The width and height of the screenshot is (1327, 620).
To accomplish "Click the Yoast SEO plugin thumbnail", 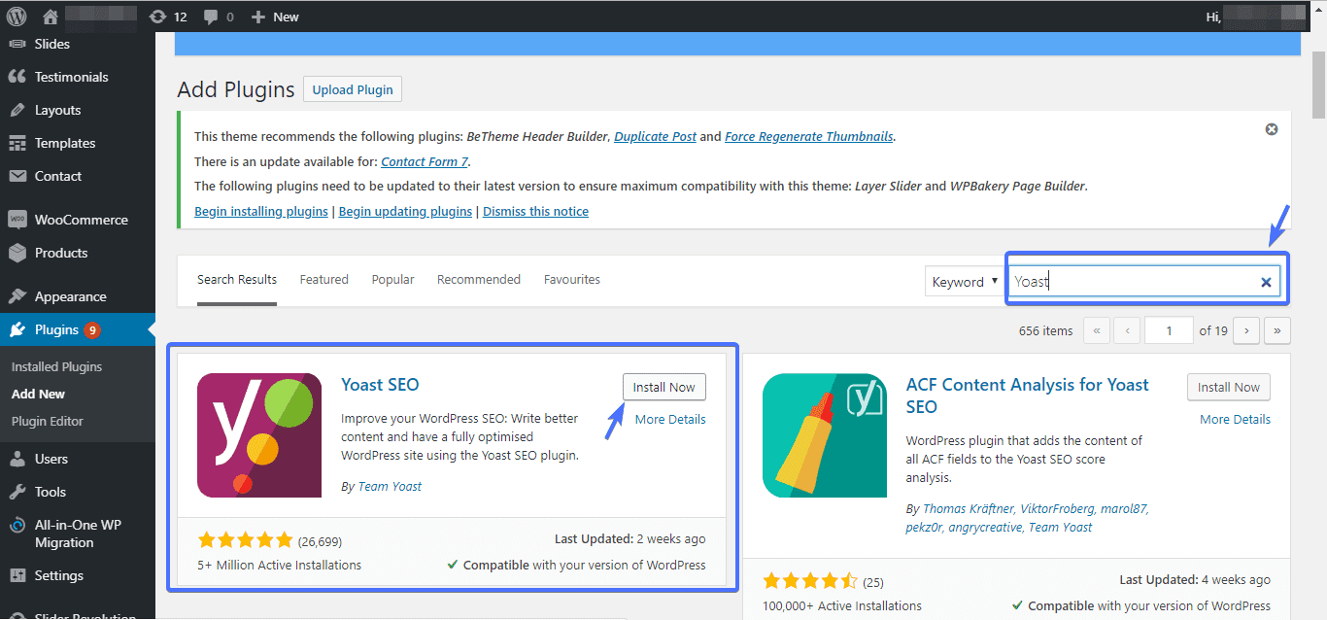I will tap(259, 435).
